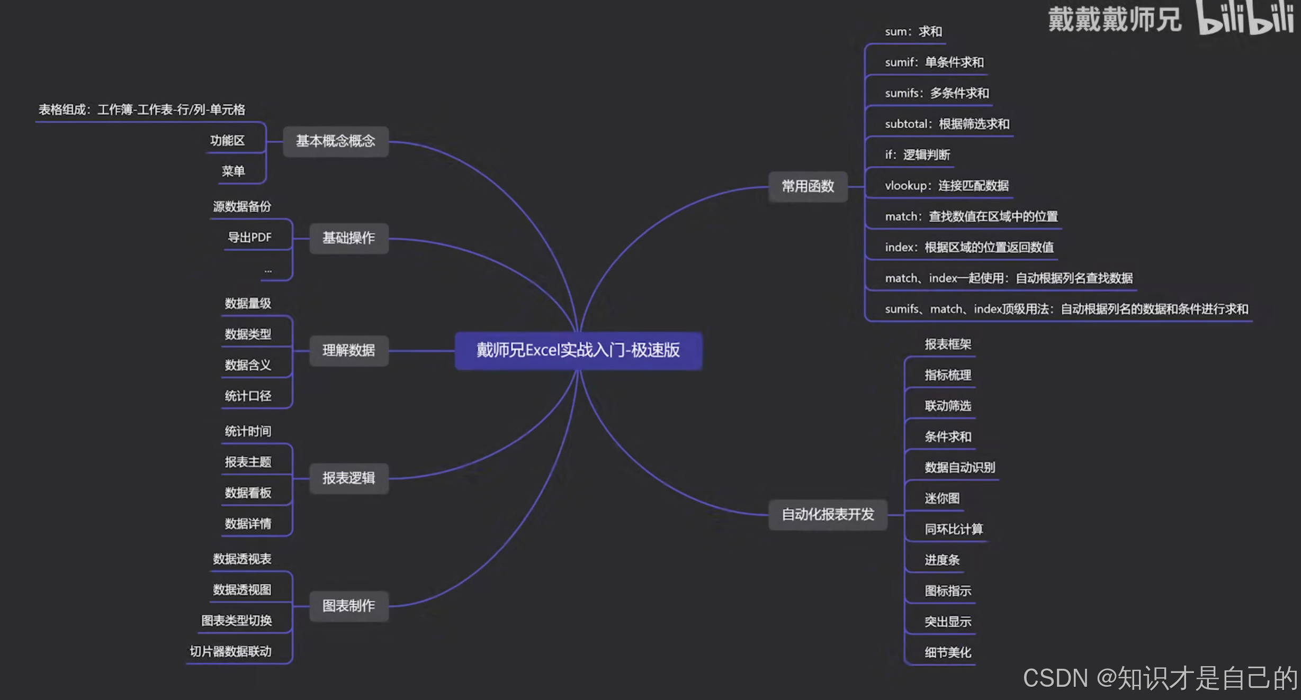
Task: Select the vlookup：连接匹配数据 leaf
Action: (x=946, y=186)
